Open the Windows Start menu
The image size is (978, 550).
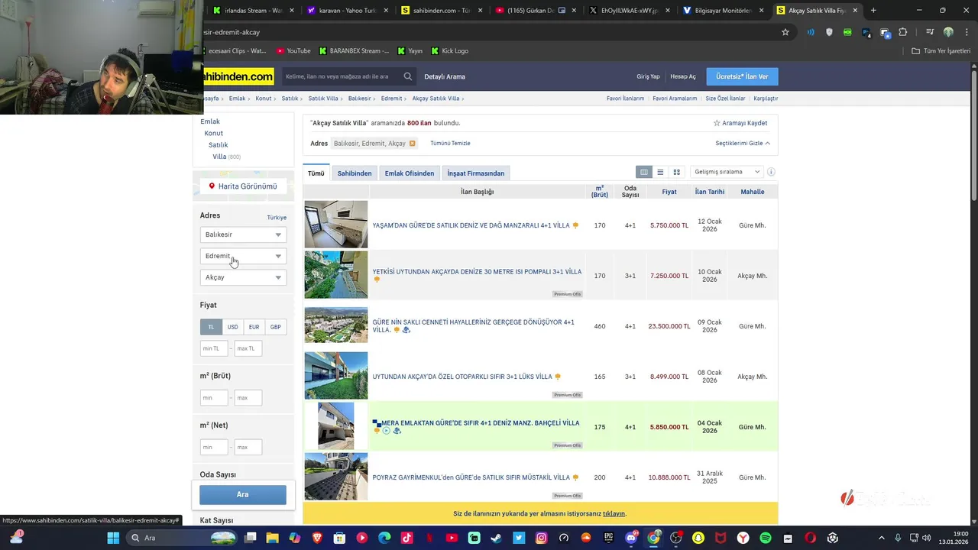coord(113,538)
